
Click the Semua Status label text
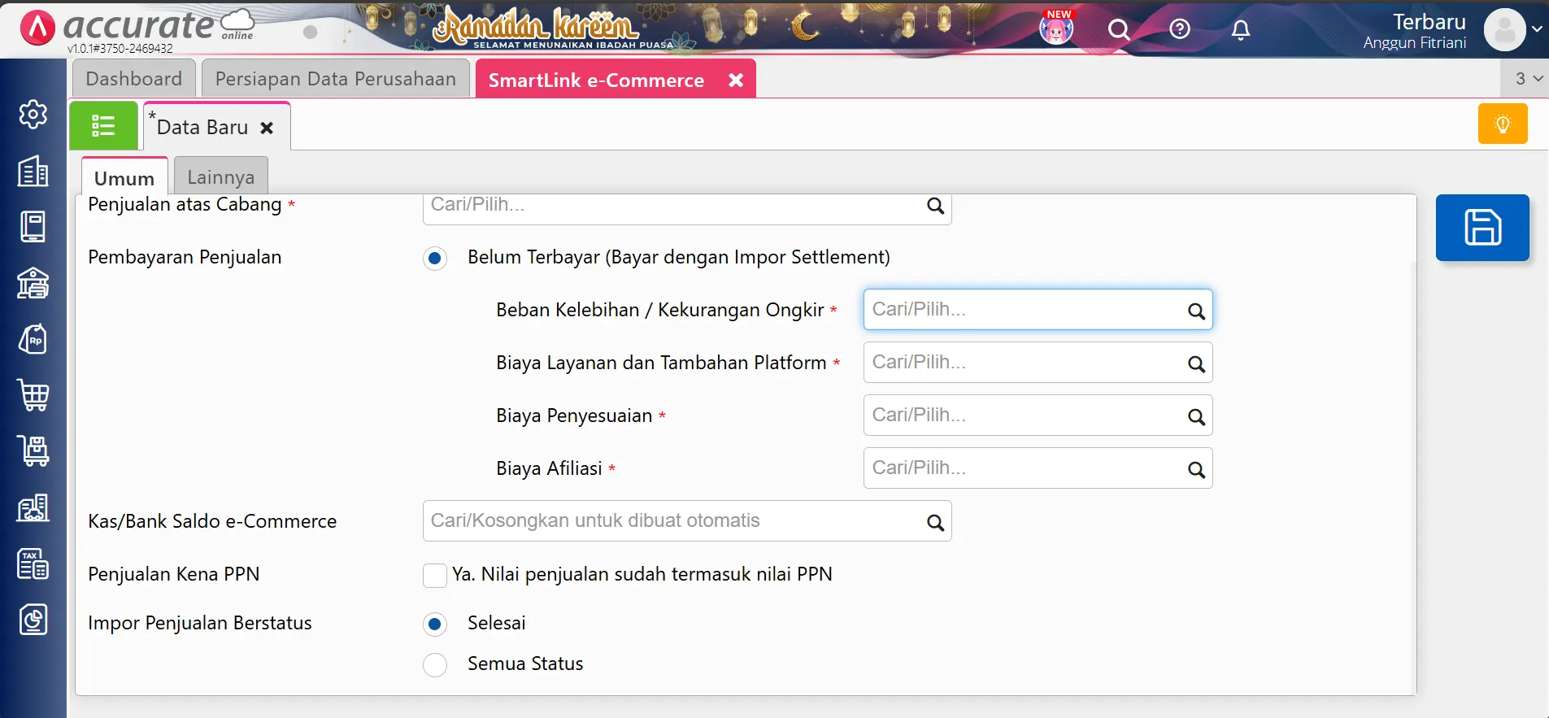(525, 664)
